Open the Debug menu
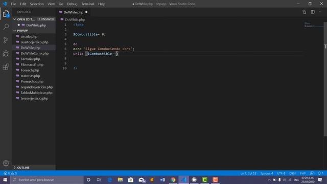This screenshot has height=184, width=327. [72, 4]
